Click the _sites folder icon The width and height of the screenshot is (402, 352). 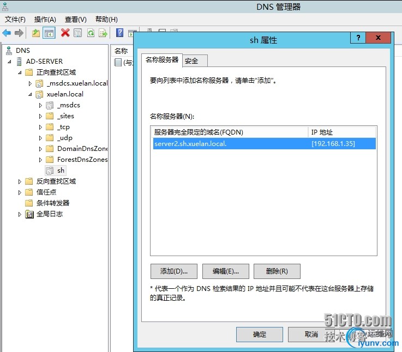click(x=50, y=116)
